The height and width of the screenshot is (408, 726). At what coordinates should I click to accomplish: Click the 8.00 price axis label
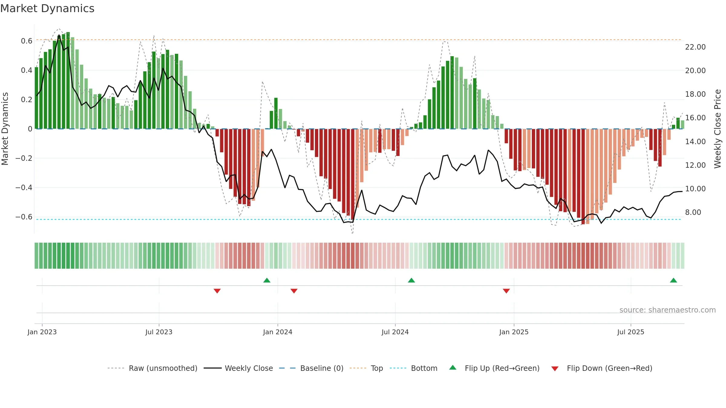693,212
